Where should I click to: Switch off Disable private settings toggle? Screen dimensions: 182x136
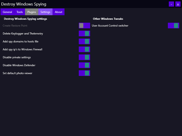click(x=84, y=57)
